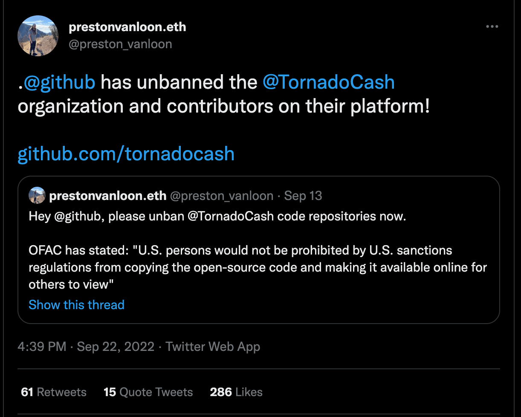The height and width of the screenshot is (417, 521).
Task: Click the Twitter Web App source label
Action: point(212,347)
